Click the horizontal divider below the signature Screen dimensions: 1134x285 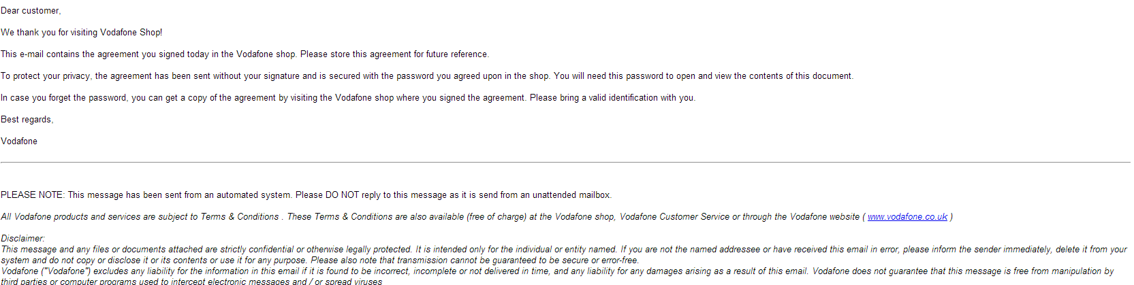click(x=565, y=163)
